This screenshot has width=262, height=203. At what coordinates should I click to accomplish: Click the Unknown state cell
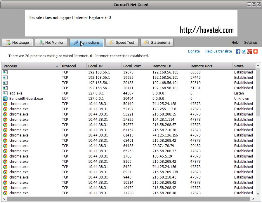tap(242, 99)
